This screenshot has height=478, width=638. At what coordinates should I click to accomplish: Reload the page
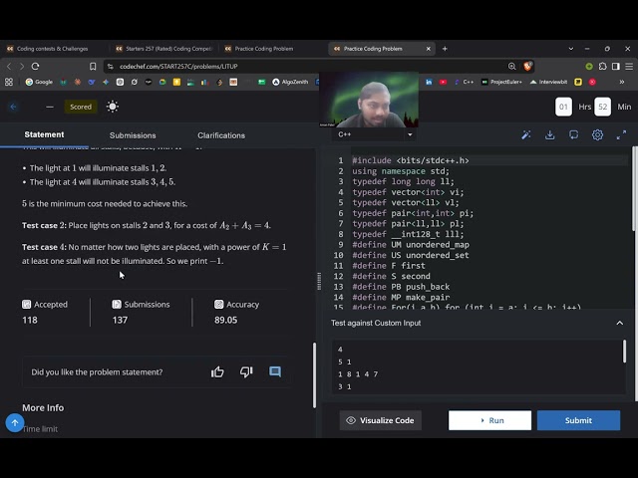click(36, 67)
